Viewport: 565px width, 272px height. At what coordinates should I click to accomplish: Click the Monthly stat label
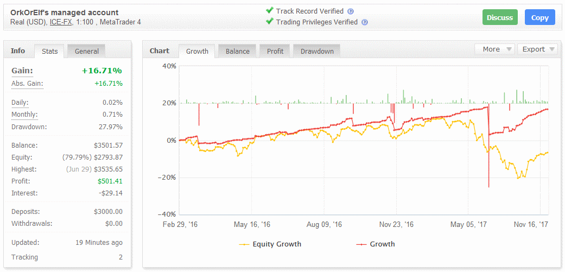tap(24, 115)
